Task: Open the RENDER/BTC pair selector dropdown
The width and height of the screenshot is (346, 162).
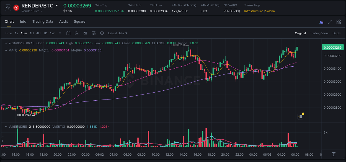Action: coord(57,6)
